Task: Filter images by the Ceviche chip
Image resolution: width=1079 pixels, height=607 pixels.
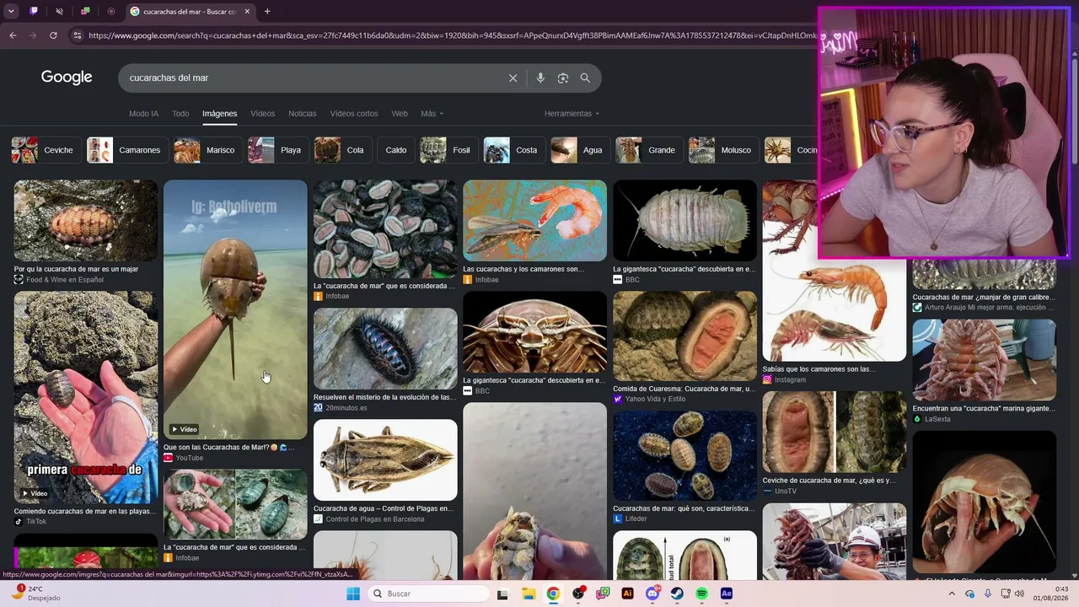Action: point(46,150)
